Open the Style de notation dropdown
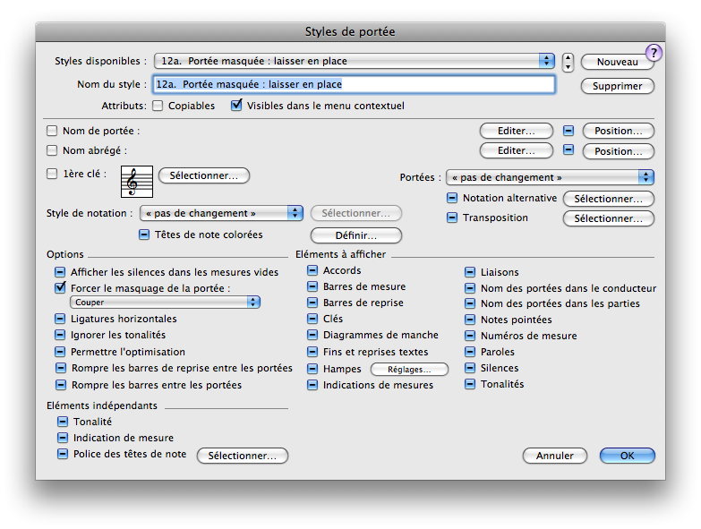Screen dimensions: 701x529 [x=222, y=213]
